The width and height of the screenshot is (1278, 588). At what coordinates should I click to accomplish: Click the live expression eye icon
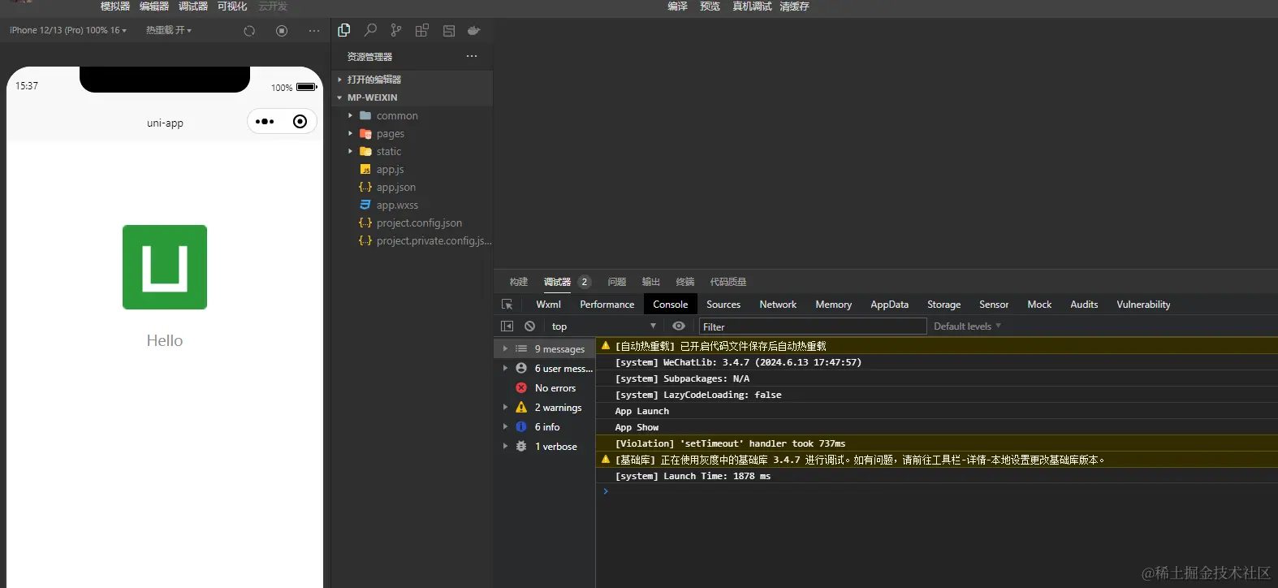click(679, 326)
